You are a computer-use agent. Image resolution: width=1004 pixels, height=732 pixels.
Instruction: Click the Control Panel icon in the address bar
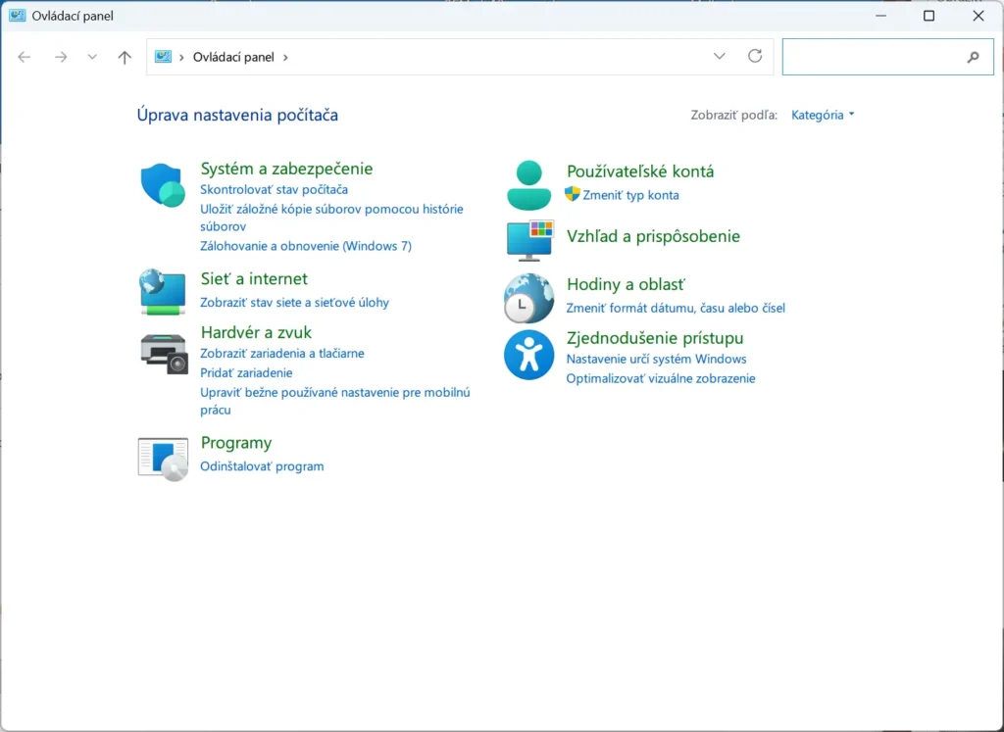(163, 56)
